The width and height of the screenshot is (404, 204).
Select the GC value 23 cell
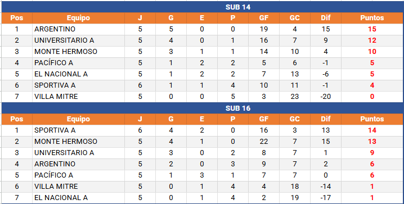[x=295, y=97]
